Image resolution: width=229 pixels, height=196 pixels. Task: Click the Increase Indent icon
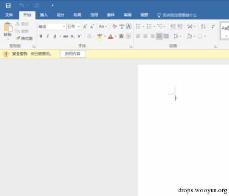(x=180, y=26)
